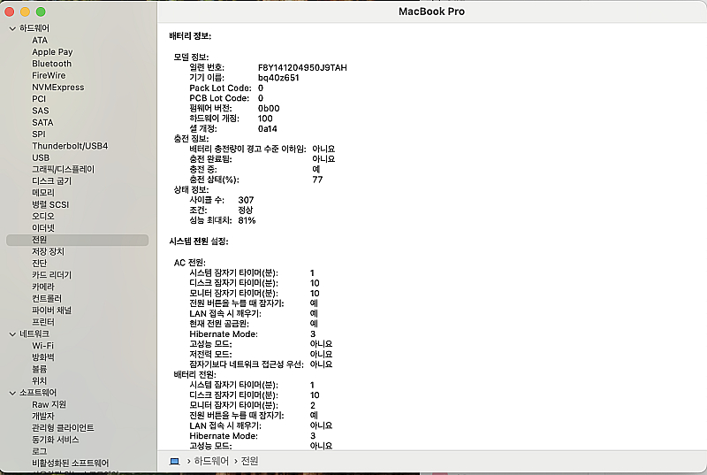Open NVMExpress hardware info
Viewport: 707px width, 475px height.
click(x=57, y=87)
